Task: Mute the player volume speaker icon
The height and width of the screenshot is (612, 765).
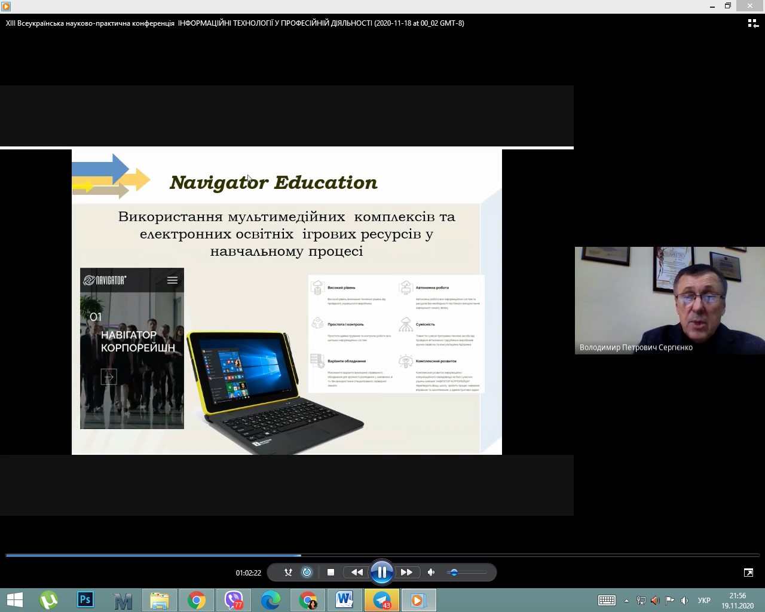Action: [x=432, y=573]
